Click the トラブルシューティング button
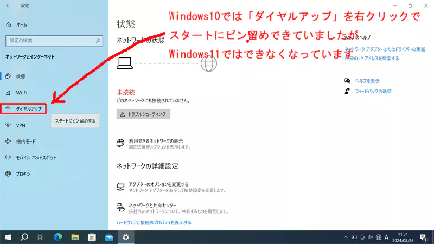 coord(143,114)
